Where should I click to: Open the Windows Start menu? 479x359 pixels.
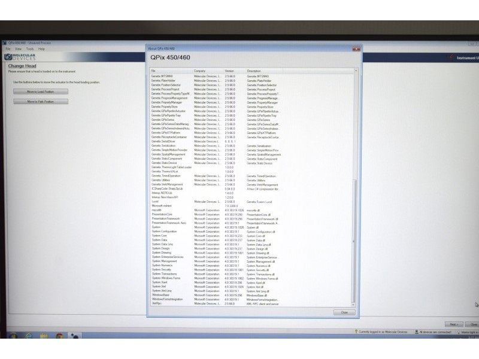tap(13, 336)
